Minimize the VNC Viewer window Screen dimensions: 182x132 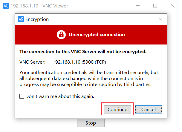138,6
